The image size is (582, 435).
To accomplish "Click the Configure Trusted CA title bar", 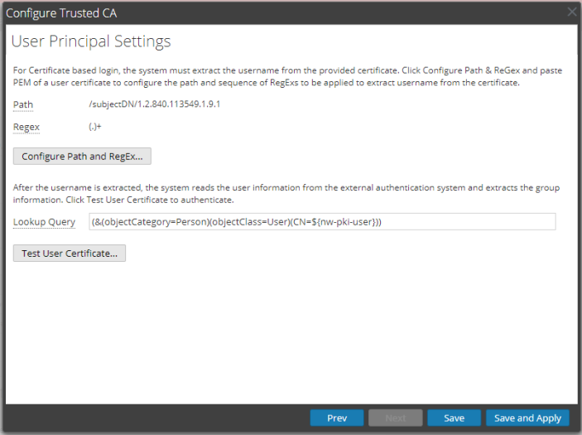I will click(x=248, y=12).
